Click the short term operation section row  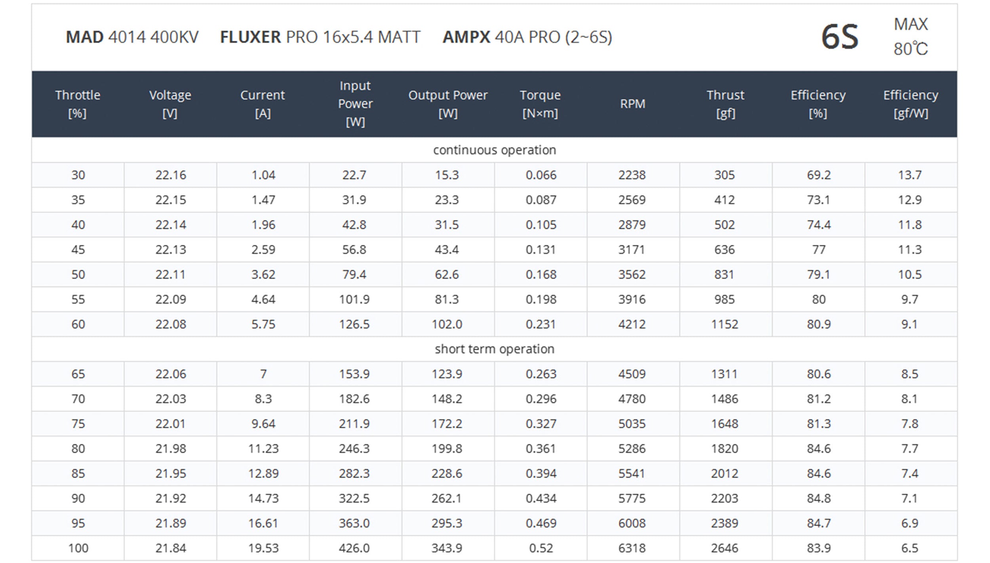tap(495, 349)
